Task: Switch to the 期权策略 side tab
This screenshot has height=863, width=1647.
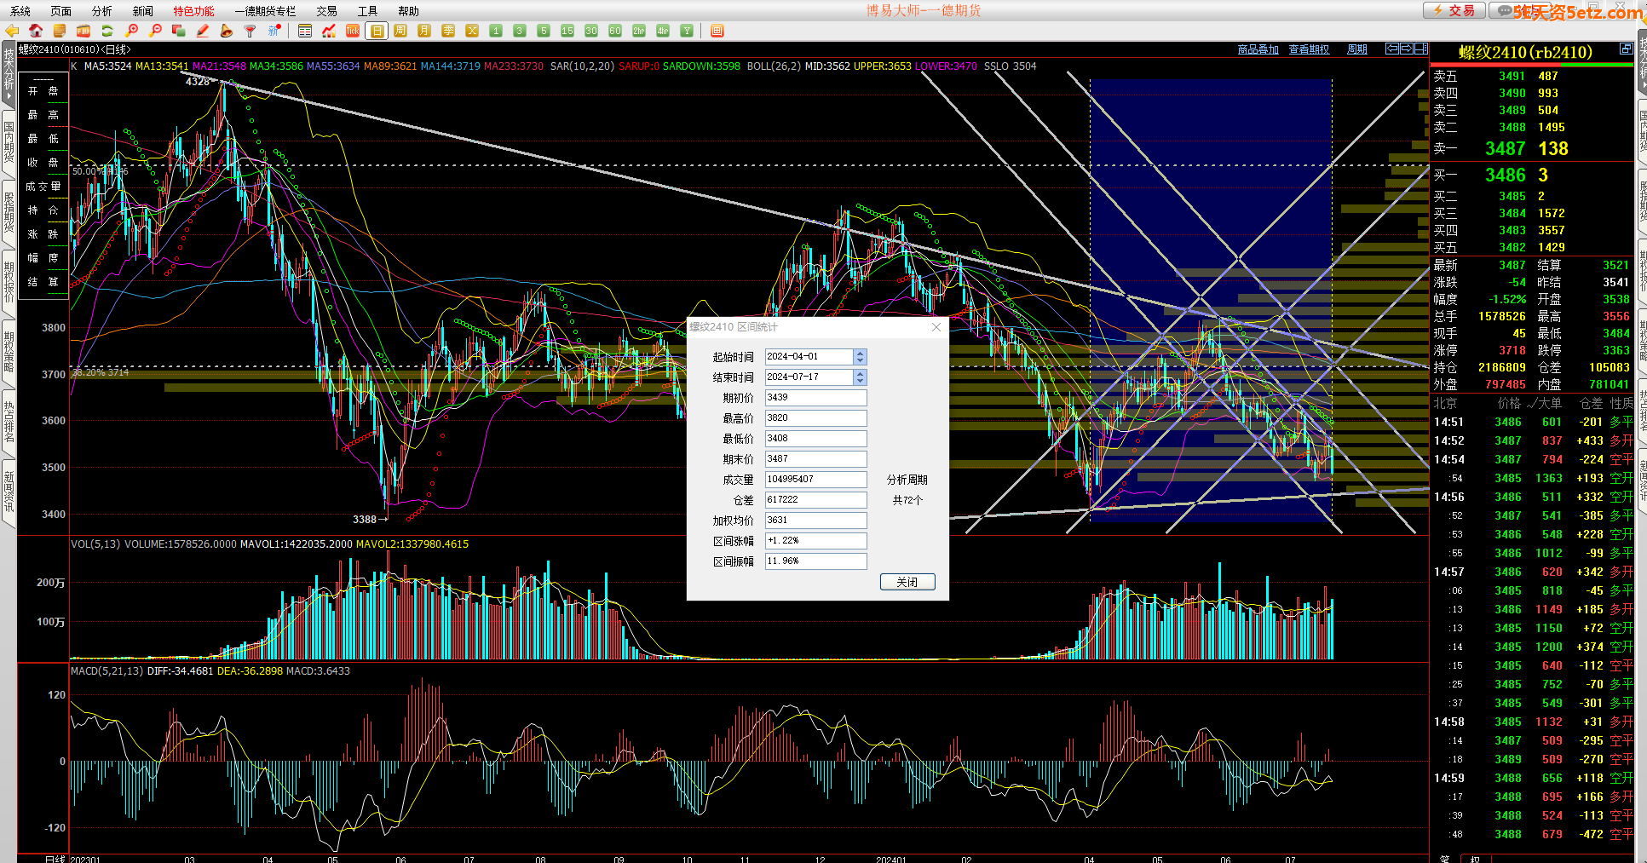Action: (9, 352)
